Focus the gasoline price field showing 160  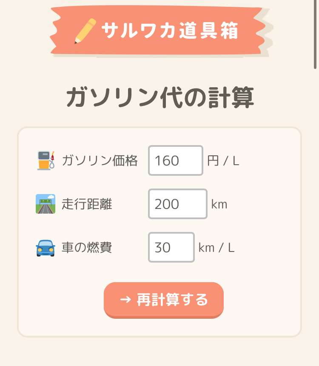(175, 160)
